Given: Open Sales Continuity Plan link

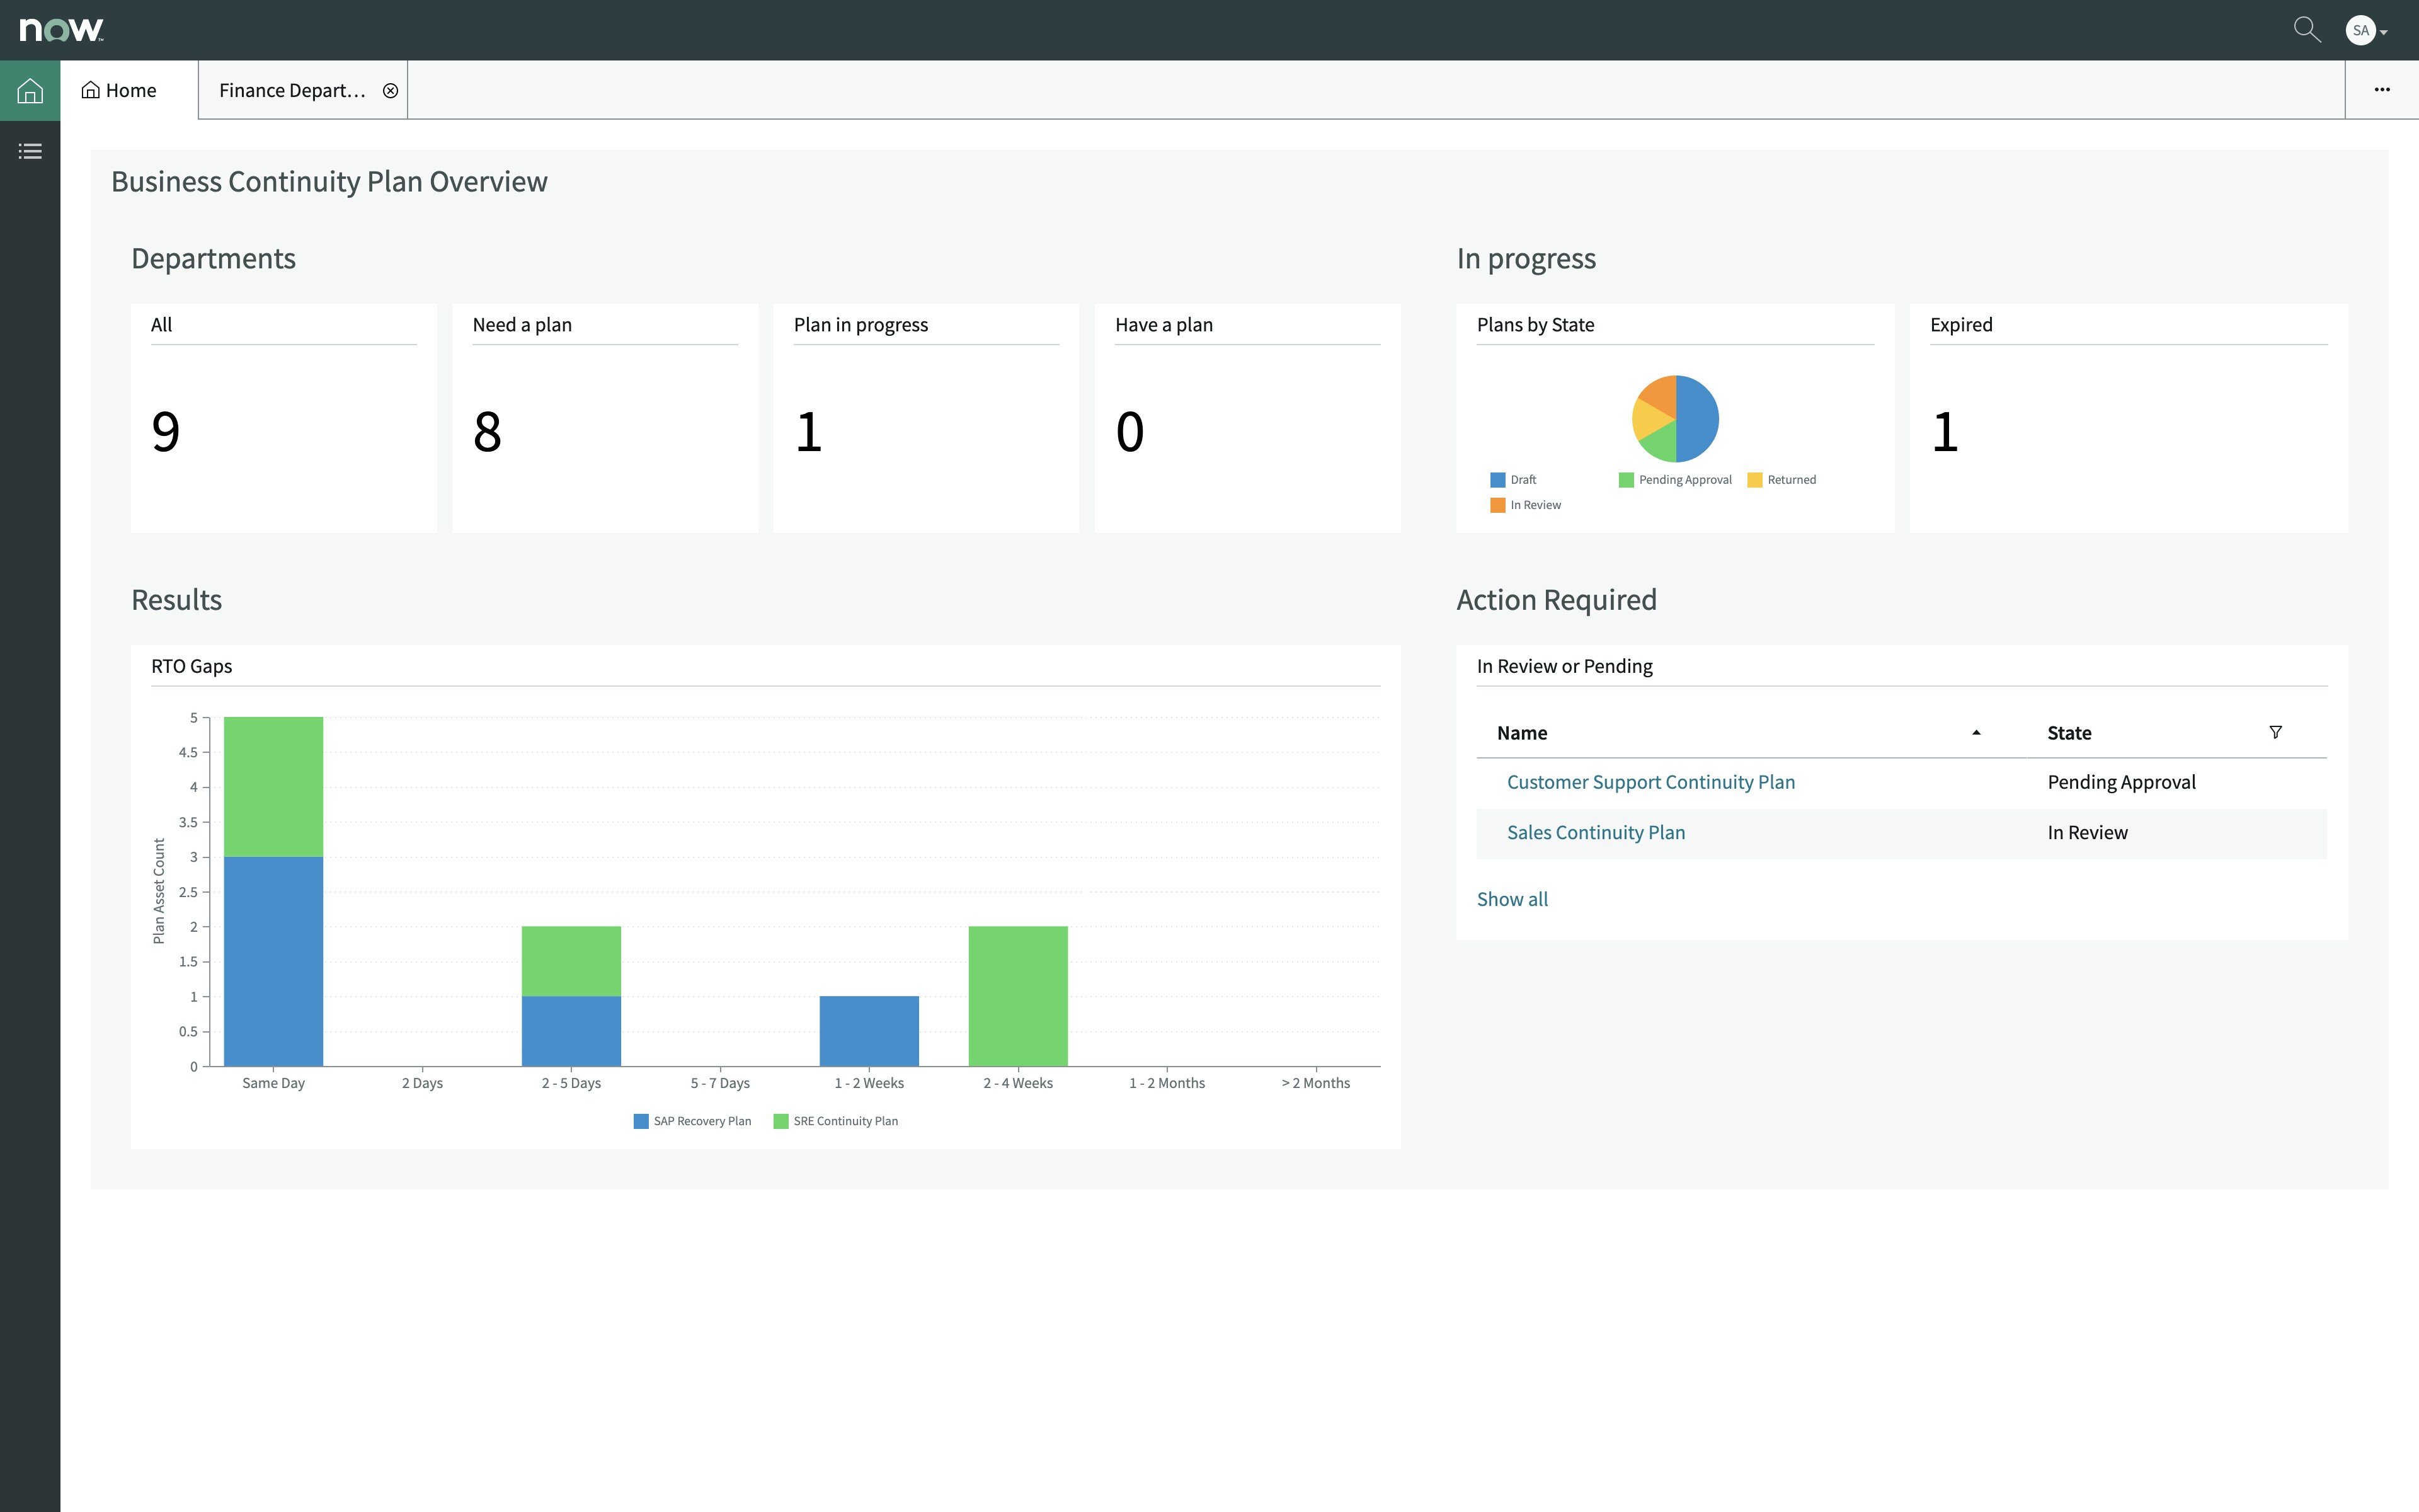Looking at the screenshot, I should (1595, 832).
